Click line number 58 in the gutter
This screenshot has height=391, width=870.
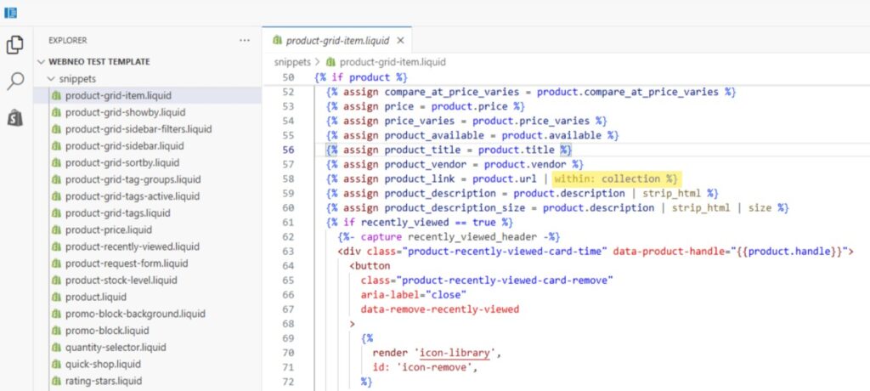[287, 179]
